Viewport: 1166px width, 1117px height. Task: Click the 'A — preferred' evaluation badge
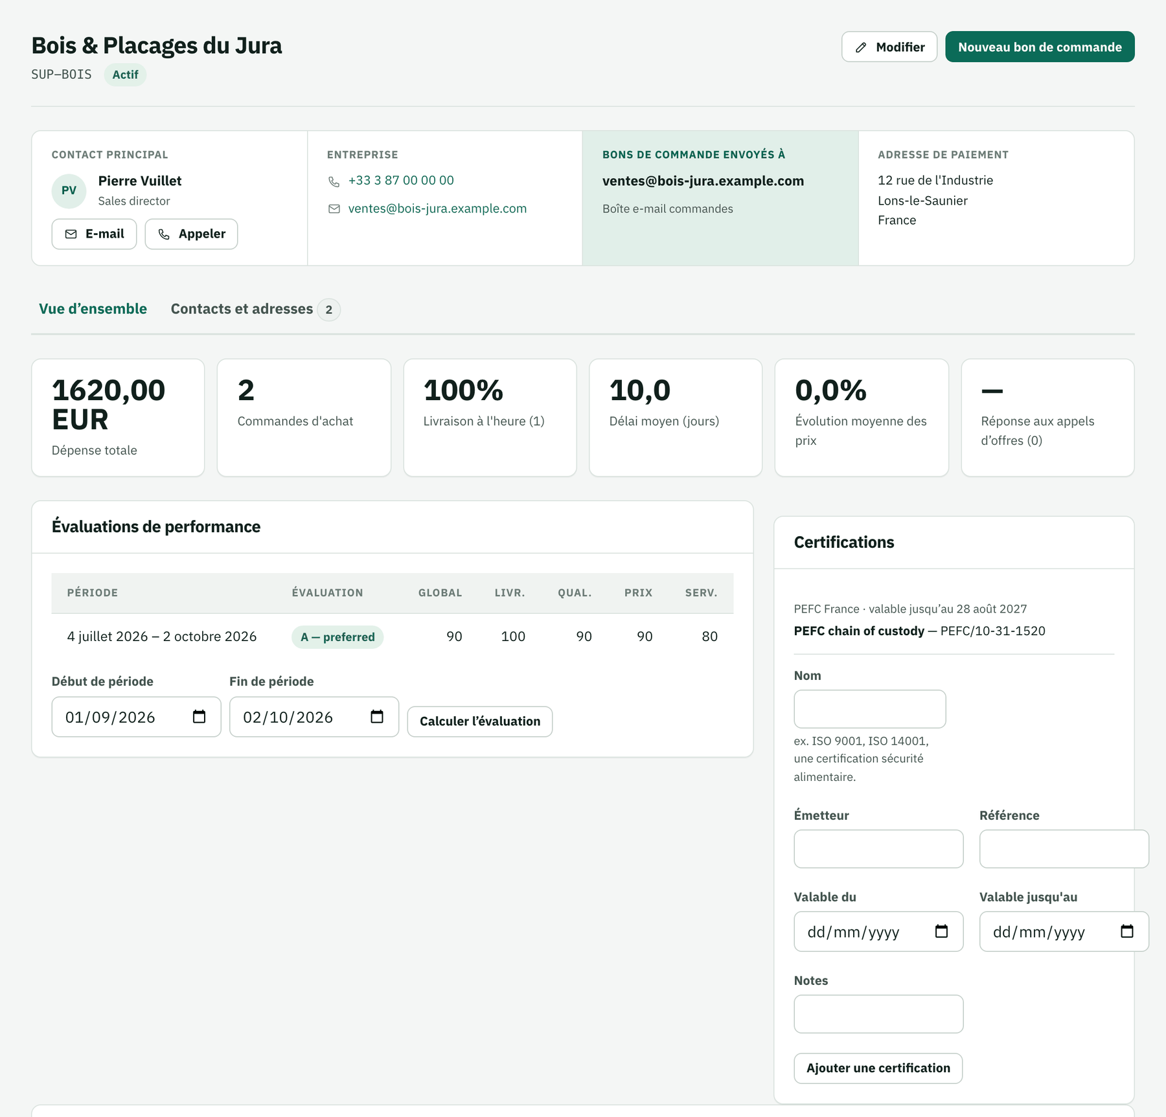(x=337, y=637)
